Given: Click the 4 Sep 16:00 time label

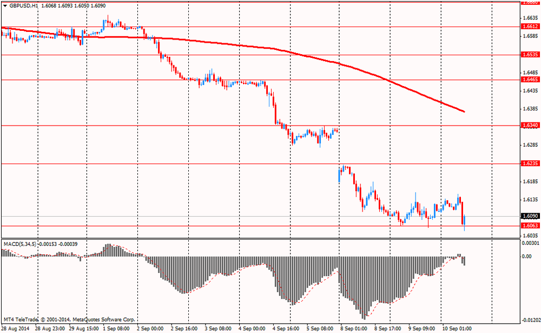Looking at the screenshot, I should [286, 329].
